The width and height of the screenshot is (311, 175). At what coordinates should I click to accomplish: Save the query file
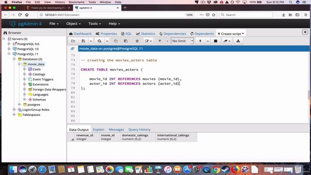pos(83,41)
